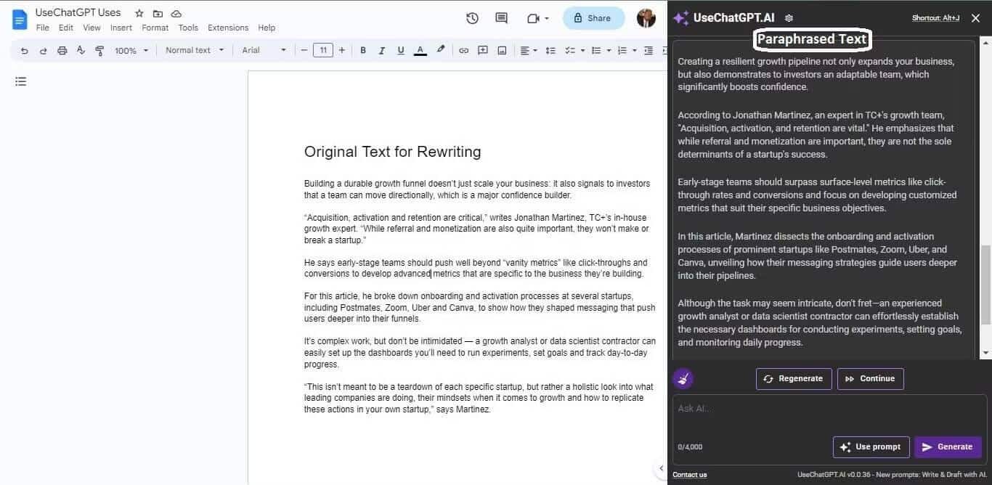
Task: Toggle italic formatting
Action: 381,50
